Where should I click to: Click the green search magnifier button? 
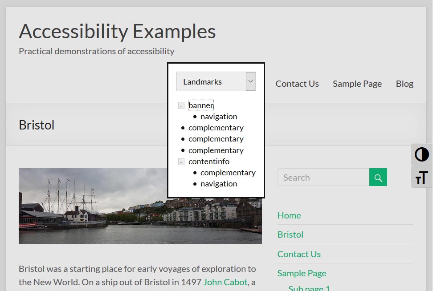[378, 177]
